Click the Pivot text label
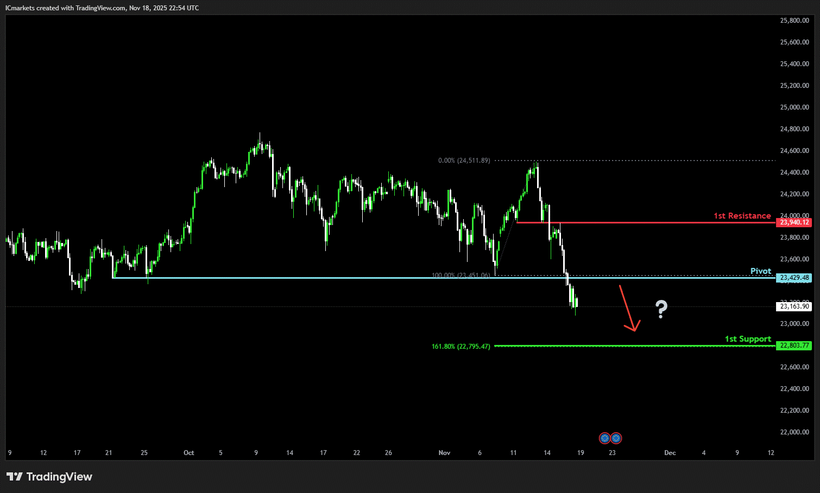The height and width of the screenshot is (493, 820). point(760,271)
